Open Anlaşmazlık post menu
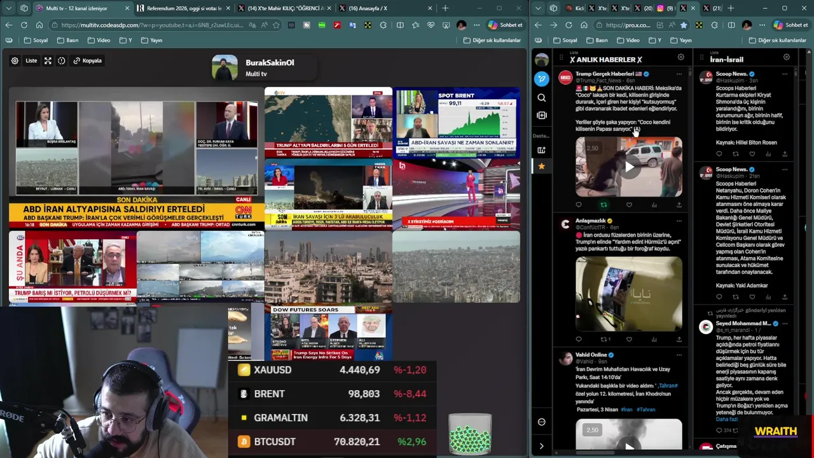 coord(679,221)
